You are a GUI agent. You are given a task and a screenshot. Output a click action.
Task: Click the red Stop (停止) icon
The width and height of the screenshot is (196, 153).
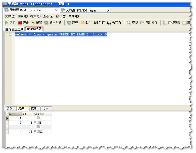point(20,23)
